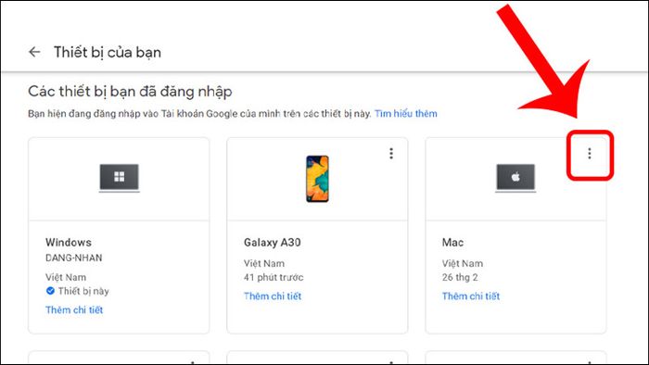This screenshot has width=649, height=365.
Task: Click the Galaxy A30 phone image
Action: pos(317,179)
